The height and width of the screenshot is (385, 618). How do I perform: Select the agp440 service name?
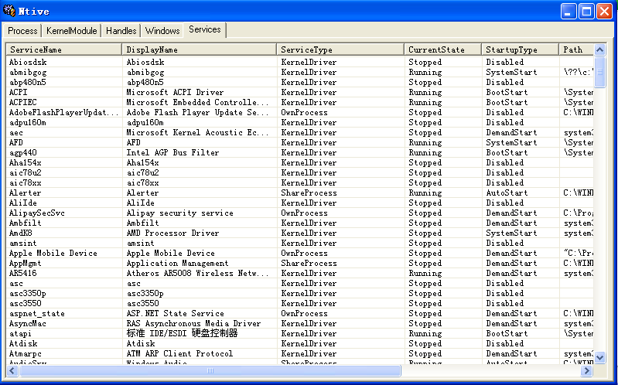(23, 152)
